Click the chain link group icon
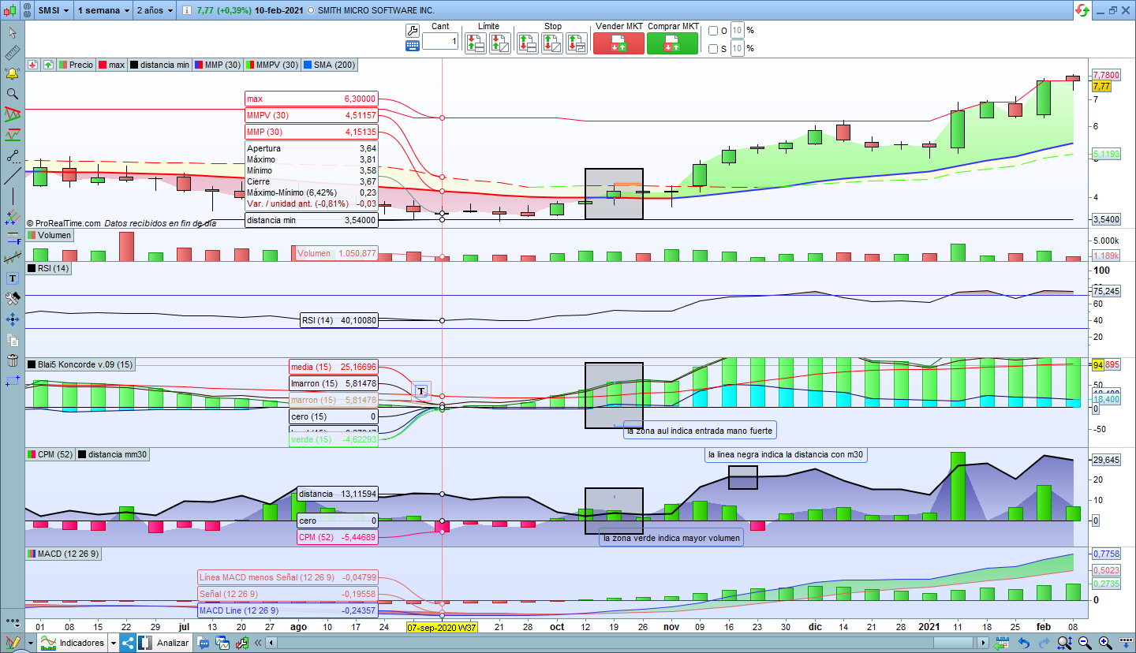Screen dimensions: 1136x653 26,11
